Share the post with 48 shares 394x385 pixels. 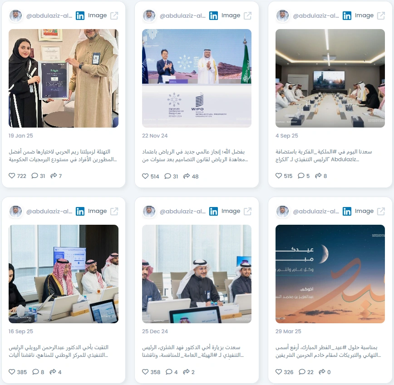(186, 176)
